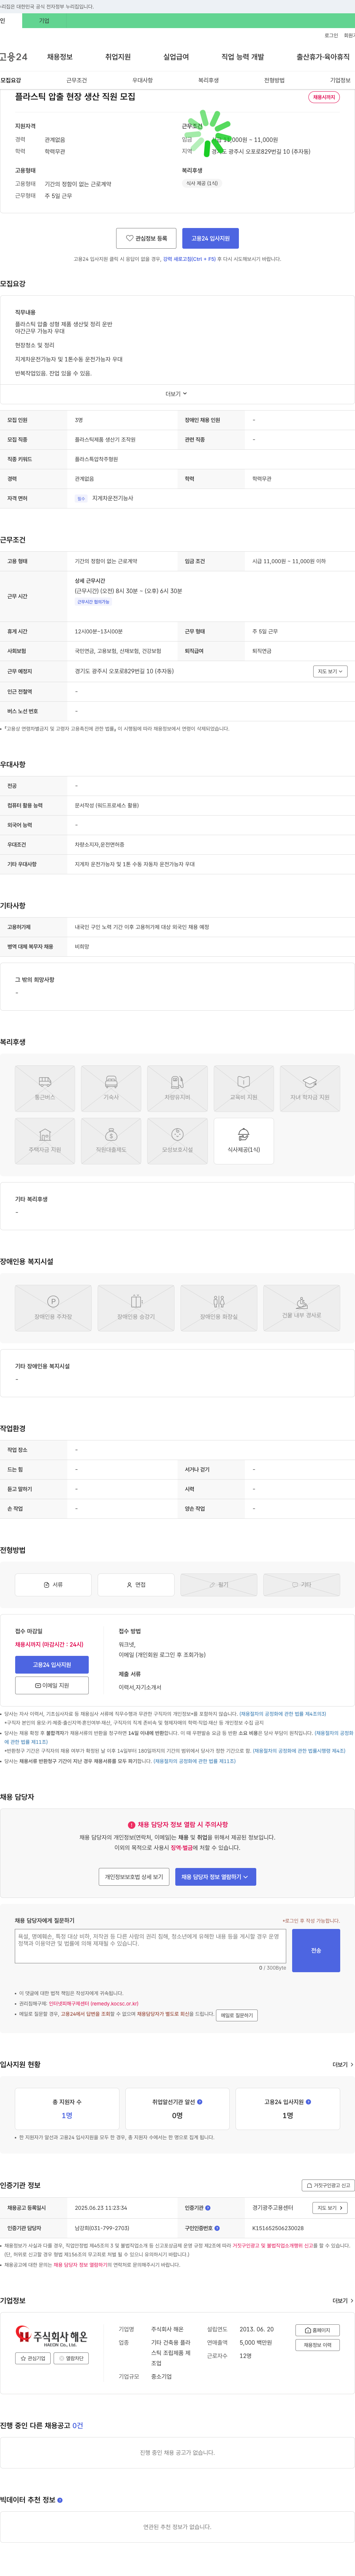Click the blue 전송 submit button
Screen dimensions: 355x2576
[316, 1950]
